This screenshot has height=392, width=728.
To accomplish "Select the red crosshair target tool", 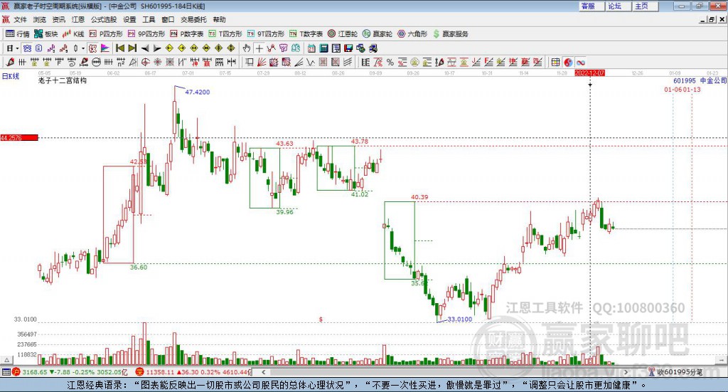I will pos(145,62).
